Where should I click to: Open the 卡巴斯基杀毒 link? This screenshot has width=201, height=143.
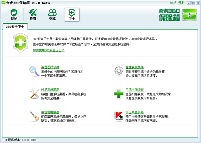(134, 112)
